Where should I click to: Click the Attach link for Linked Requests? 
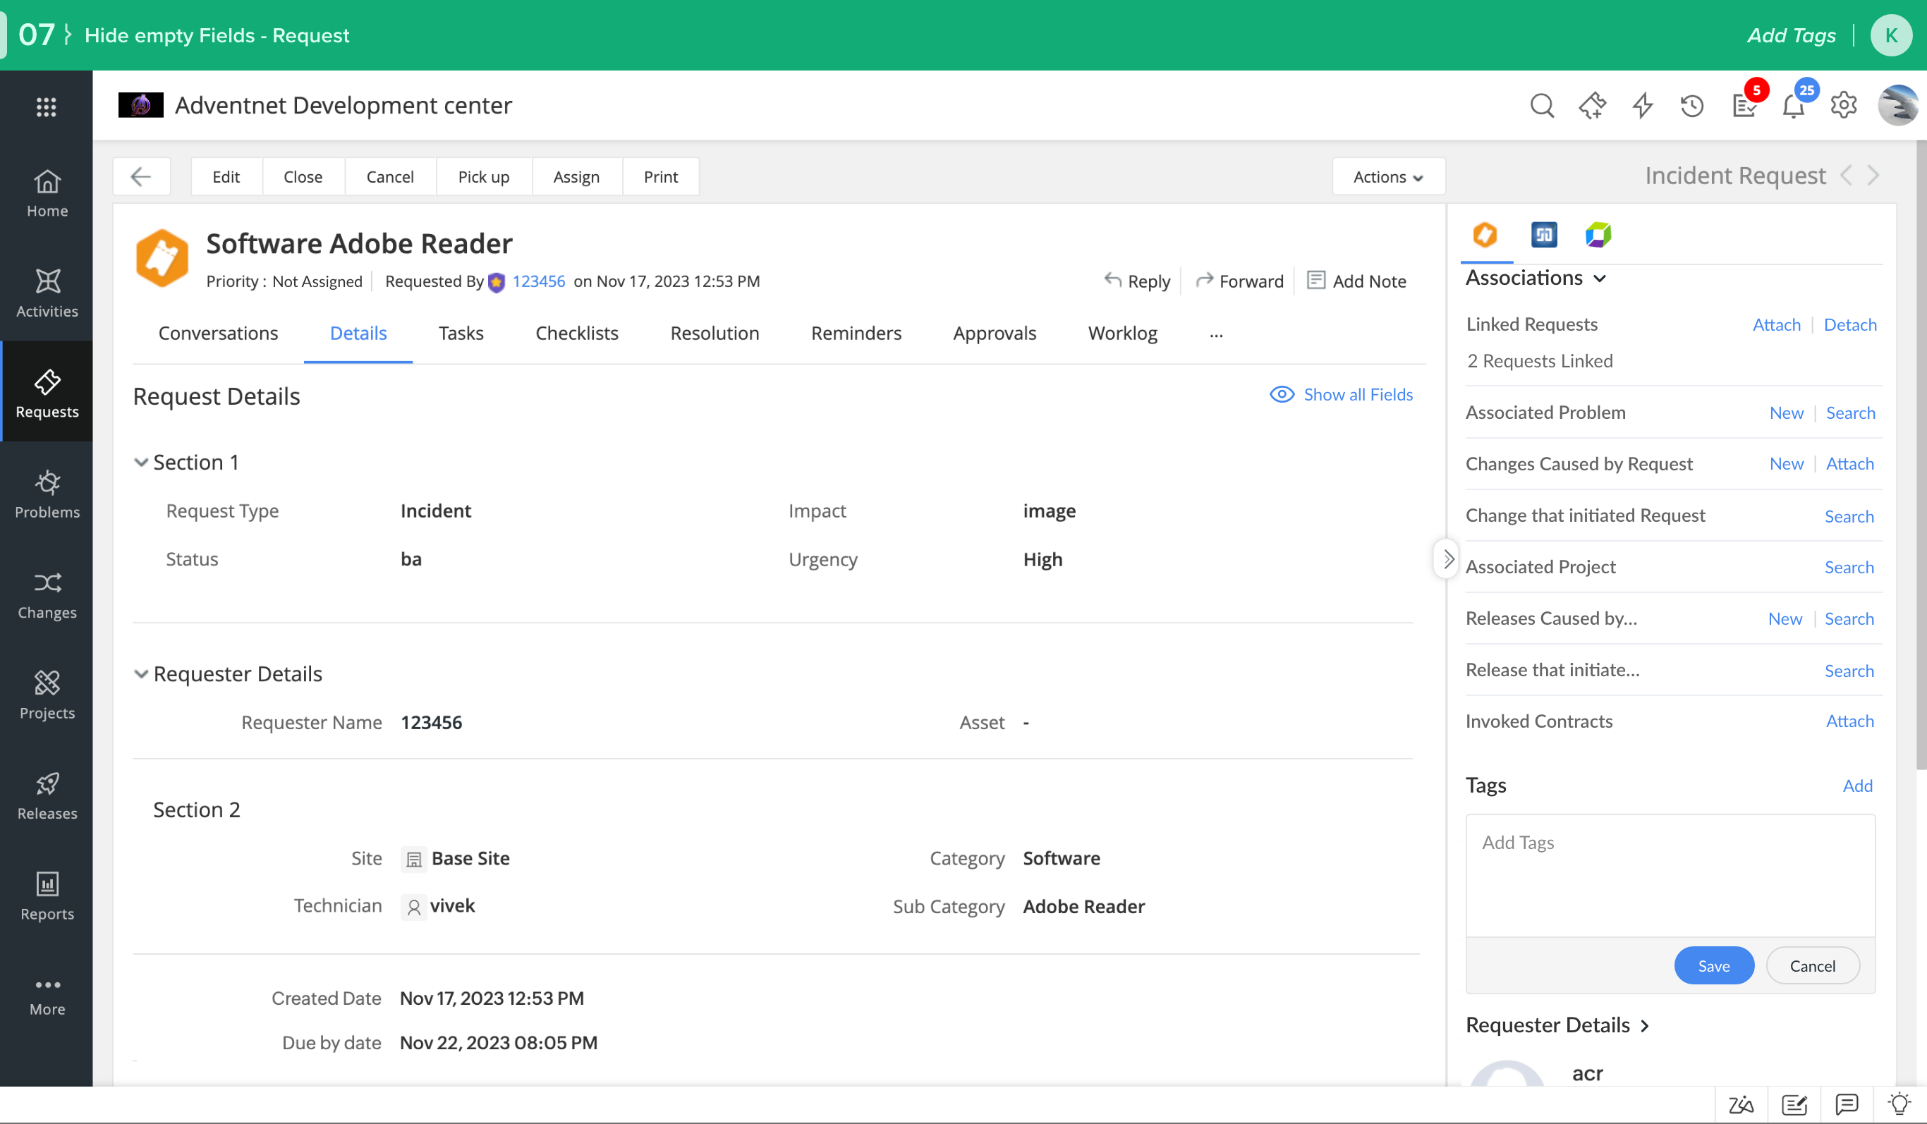click(1775, 324)
